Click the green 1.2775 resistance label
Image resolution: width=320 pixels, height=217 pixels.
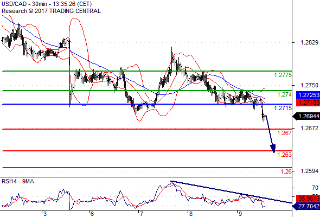[283, 75]
